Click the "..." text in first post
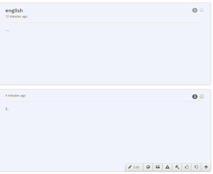 click(x=7, y=30)
